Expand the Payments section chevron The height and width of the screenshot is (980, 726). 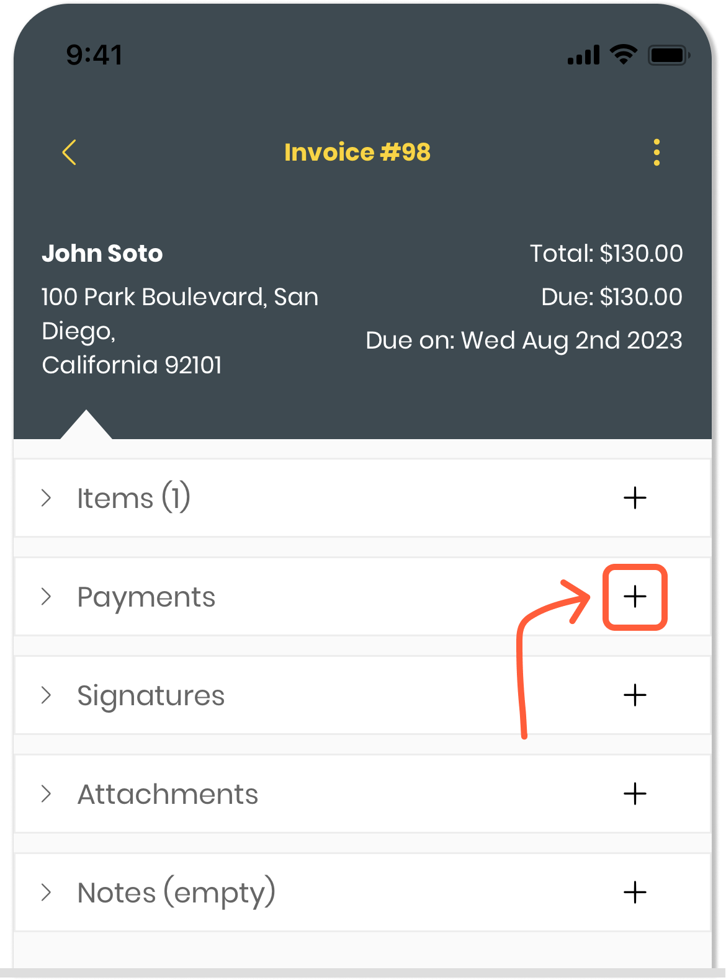46,597
